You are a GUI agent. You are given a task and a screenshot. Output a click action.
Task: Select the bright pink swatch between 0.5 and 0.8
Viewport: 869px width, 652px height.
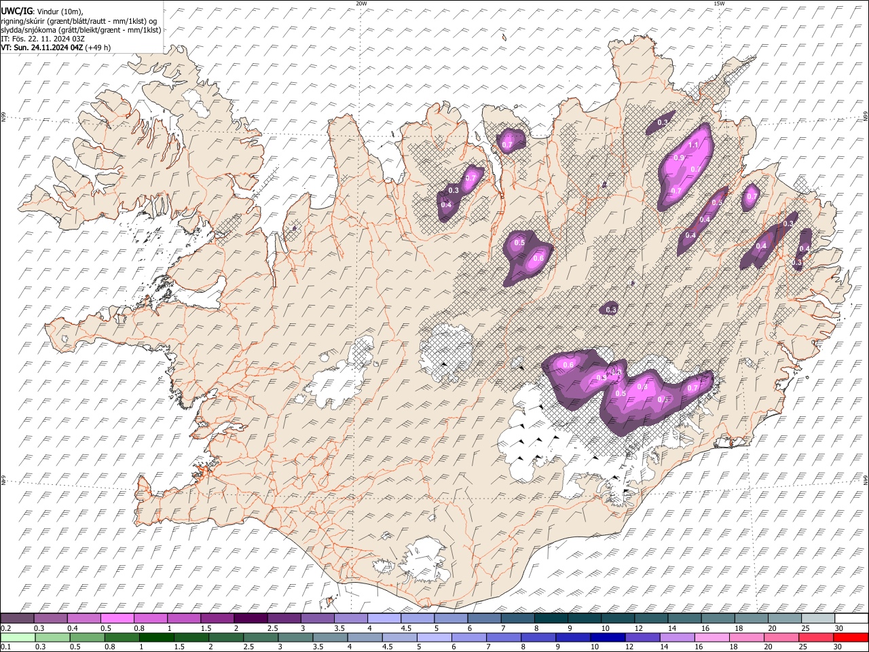117,618
